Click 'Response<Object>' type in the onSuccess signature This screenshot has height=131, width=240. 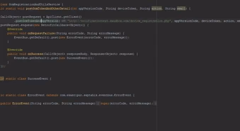click(104, 54)
